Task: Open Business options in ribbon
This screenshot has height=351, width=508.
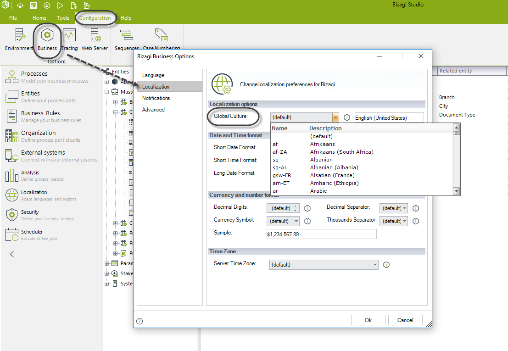Action: coord(47,39)
